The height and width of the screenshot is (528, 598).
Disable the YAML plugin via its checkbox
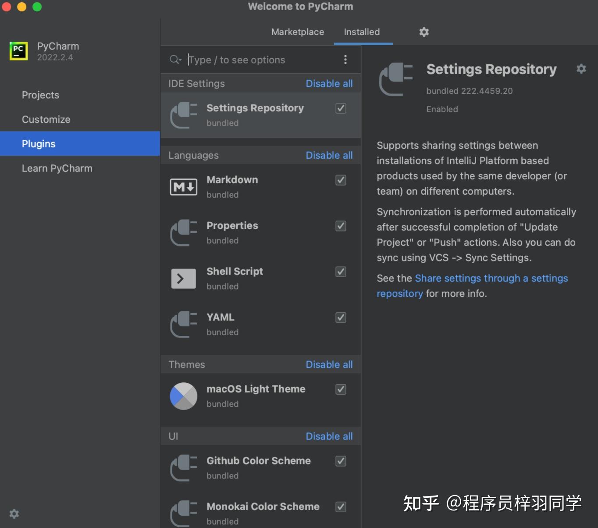pos(341,318)
